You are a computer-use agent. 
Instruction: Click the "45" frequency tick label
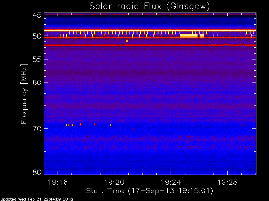[x=37, y=15]
